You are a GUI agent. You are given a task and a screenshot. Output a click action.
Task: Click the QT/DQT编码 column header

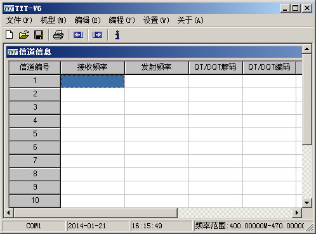(x=269, y=68)
